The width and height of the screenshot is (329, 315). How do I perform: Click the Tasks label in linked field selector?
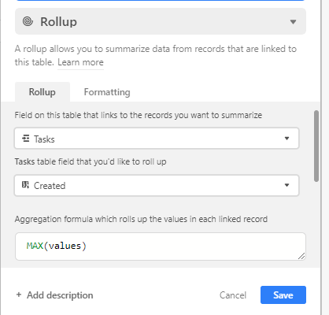[x=44, y=139]
